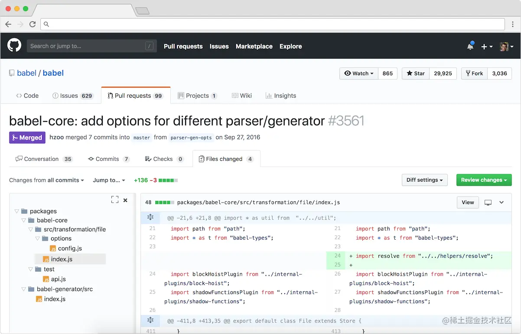Click the browser back arrow

[x=8, y=24]
